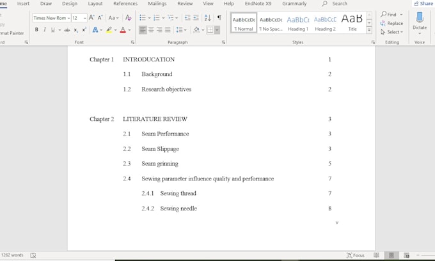435x261 pixels.
Task: Open the Layout tab
Action: (95, 4)
